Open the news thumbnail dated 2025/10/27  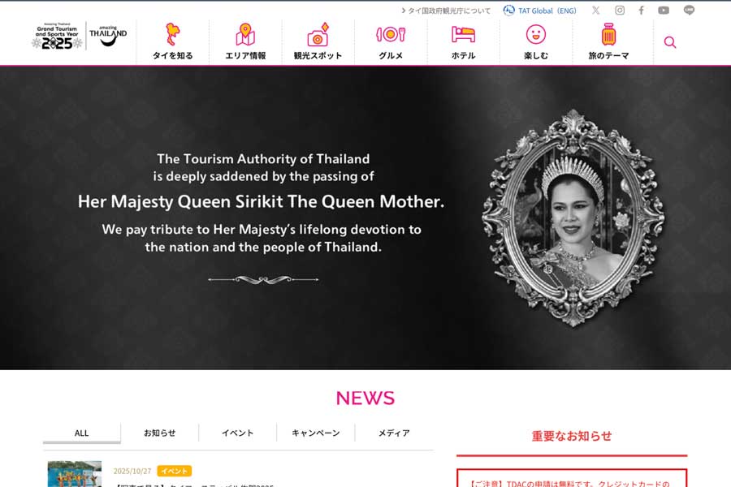tap(75, 474)
